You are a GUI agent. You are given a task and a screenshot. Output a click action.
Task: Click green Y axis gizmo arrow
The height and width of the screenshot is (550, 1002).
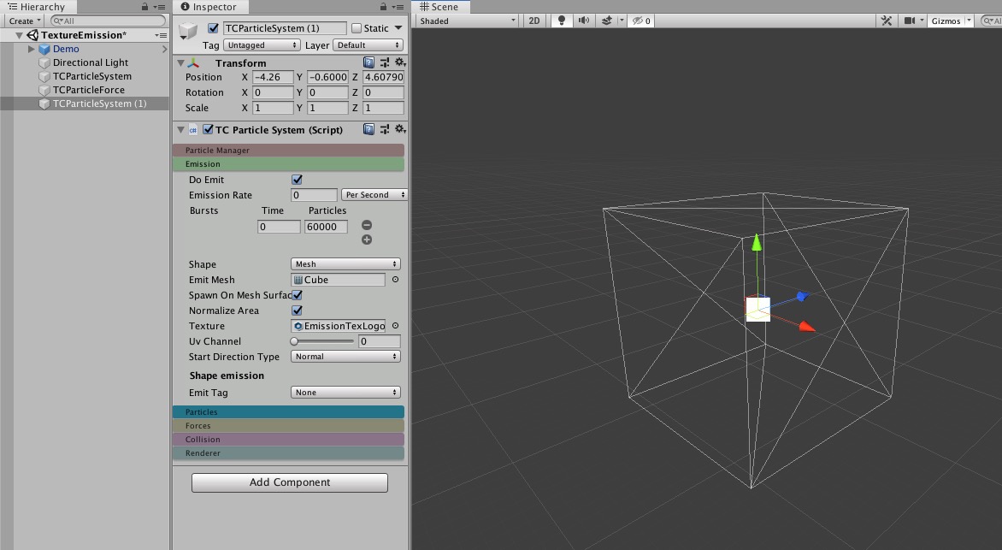coord(757,242)
